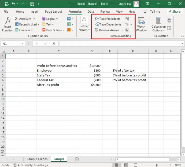Expand the Undo history dropdown arrow

coord(17,4)
